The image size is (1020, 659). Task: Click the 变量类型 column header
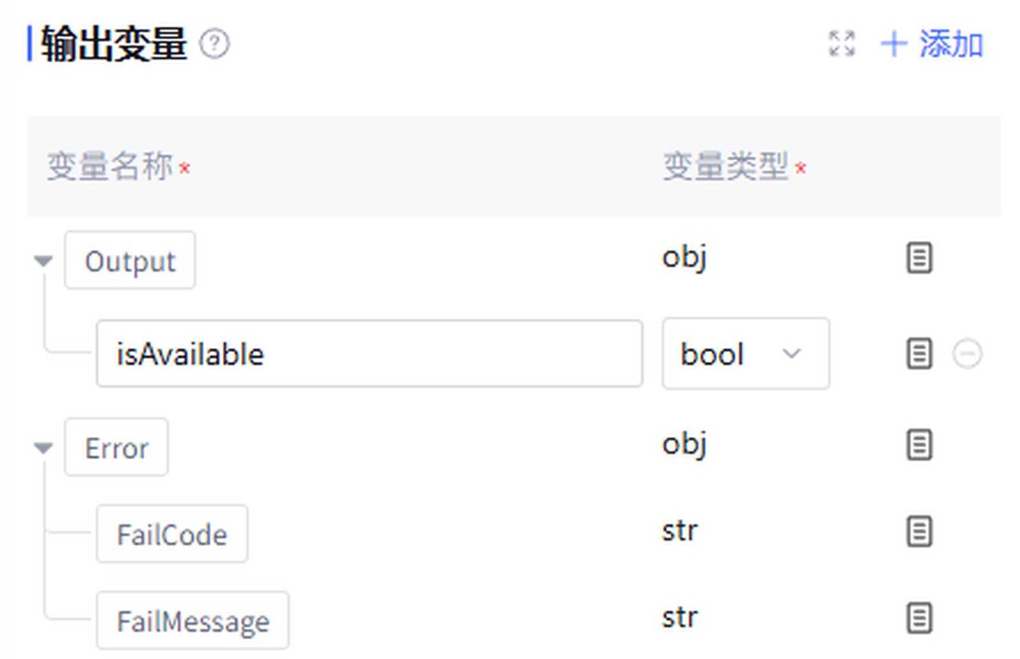point(726,167)
